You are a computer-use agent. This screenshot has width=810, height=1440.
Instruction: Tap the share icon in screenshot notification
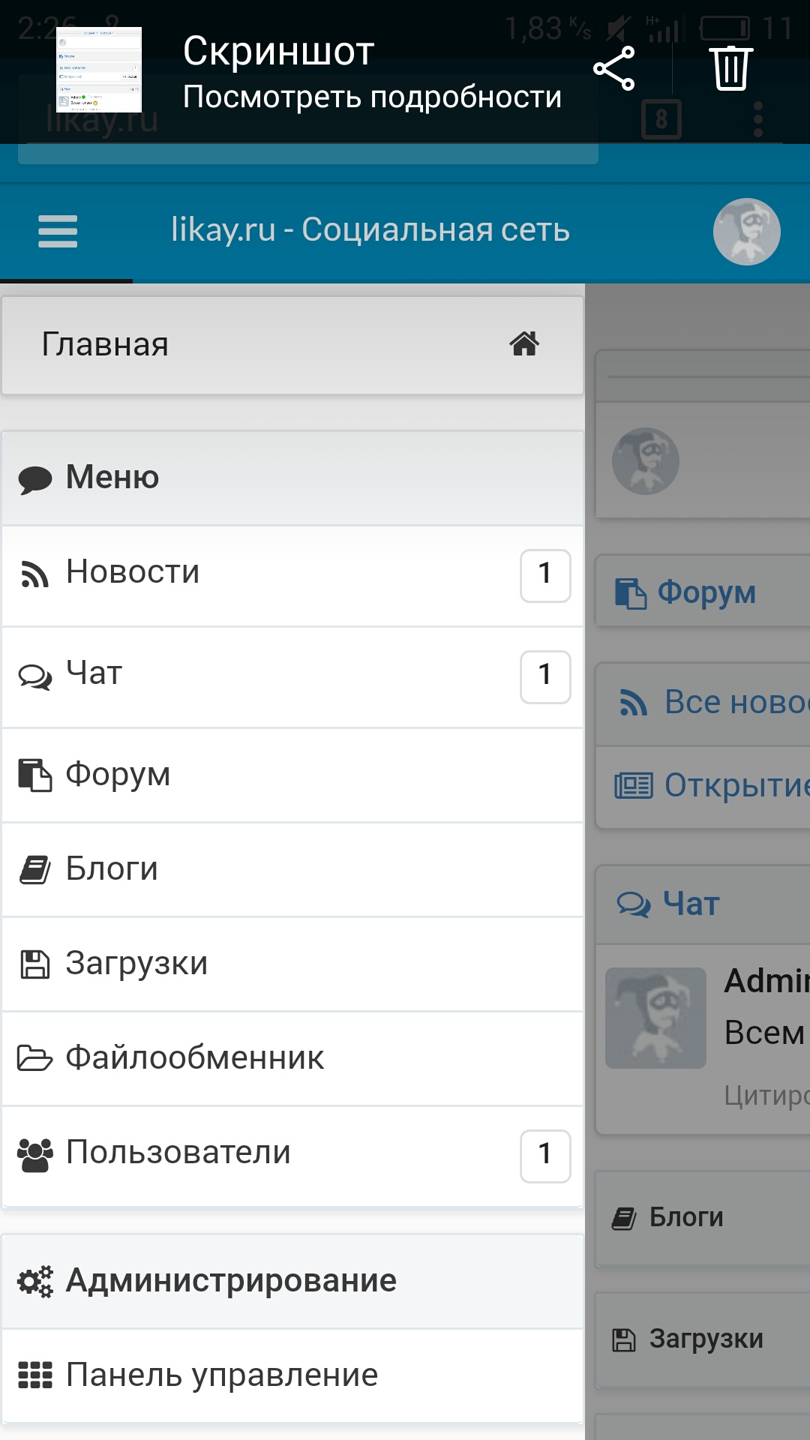pyautogui.click(x=613, y=69)
